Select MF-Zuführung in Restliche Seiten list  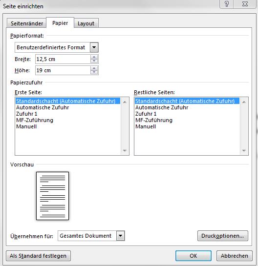(154, 120)
